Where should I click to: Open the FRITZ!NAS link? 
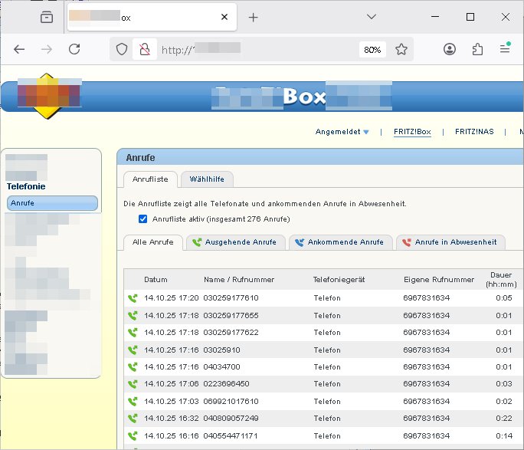pos(473,132)
